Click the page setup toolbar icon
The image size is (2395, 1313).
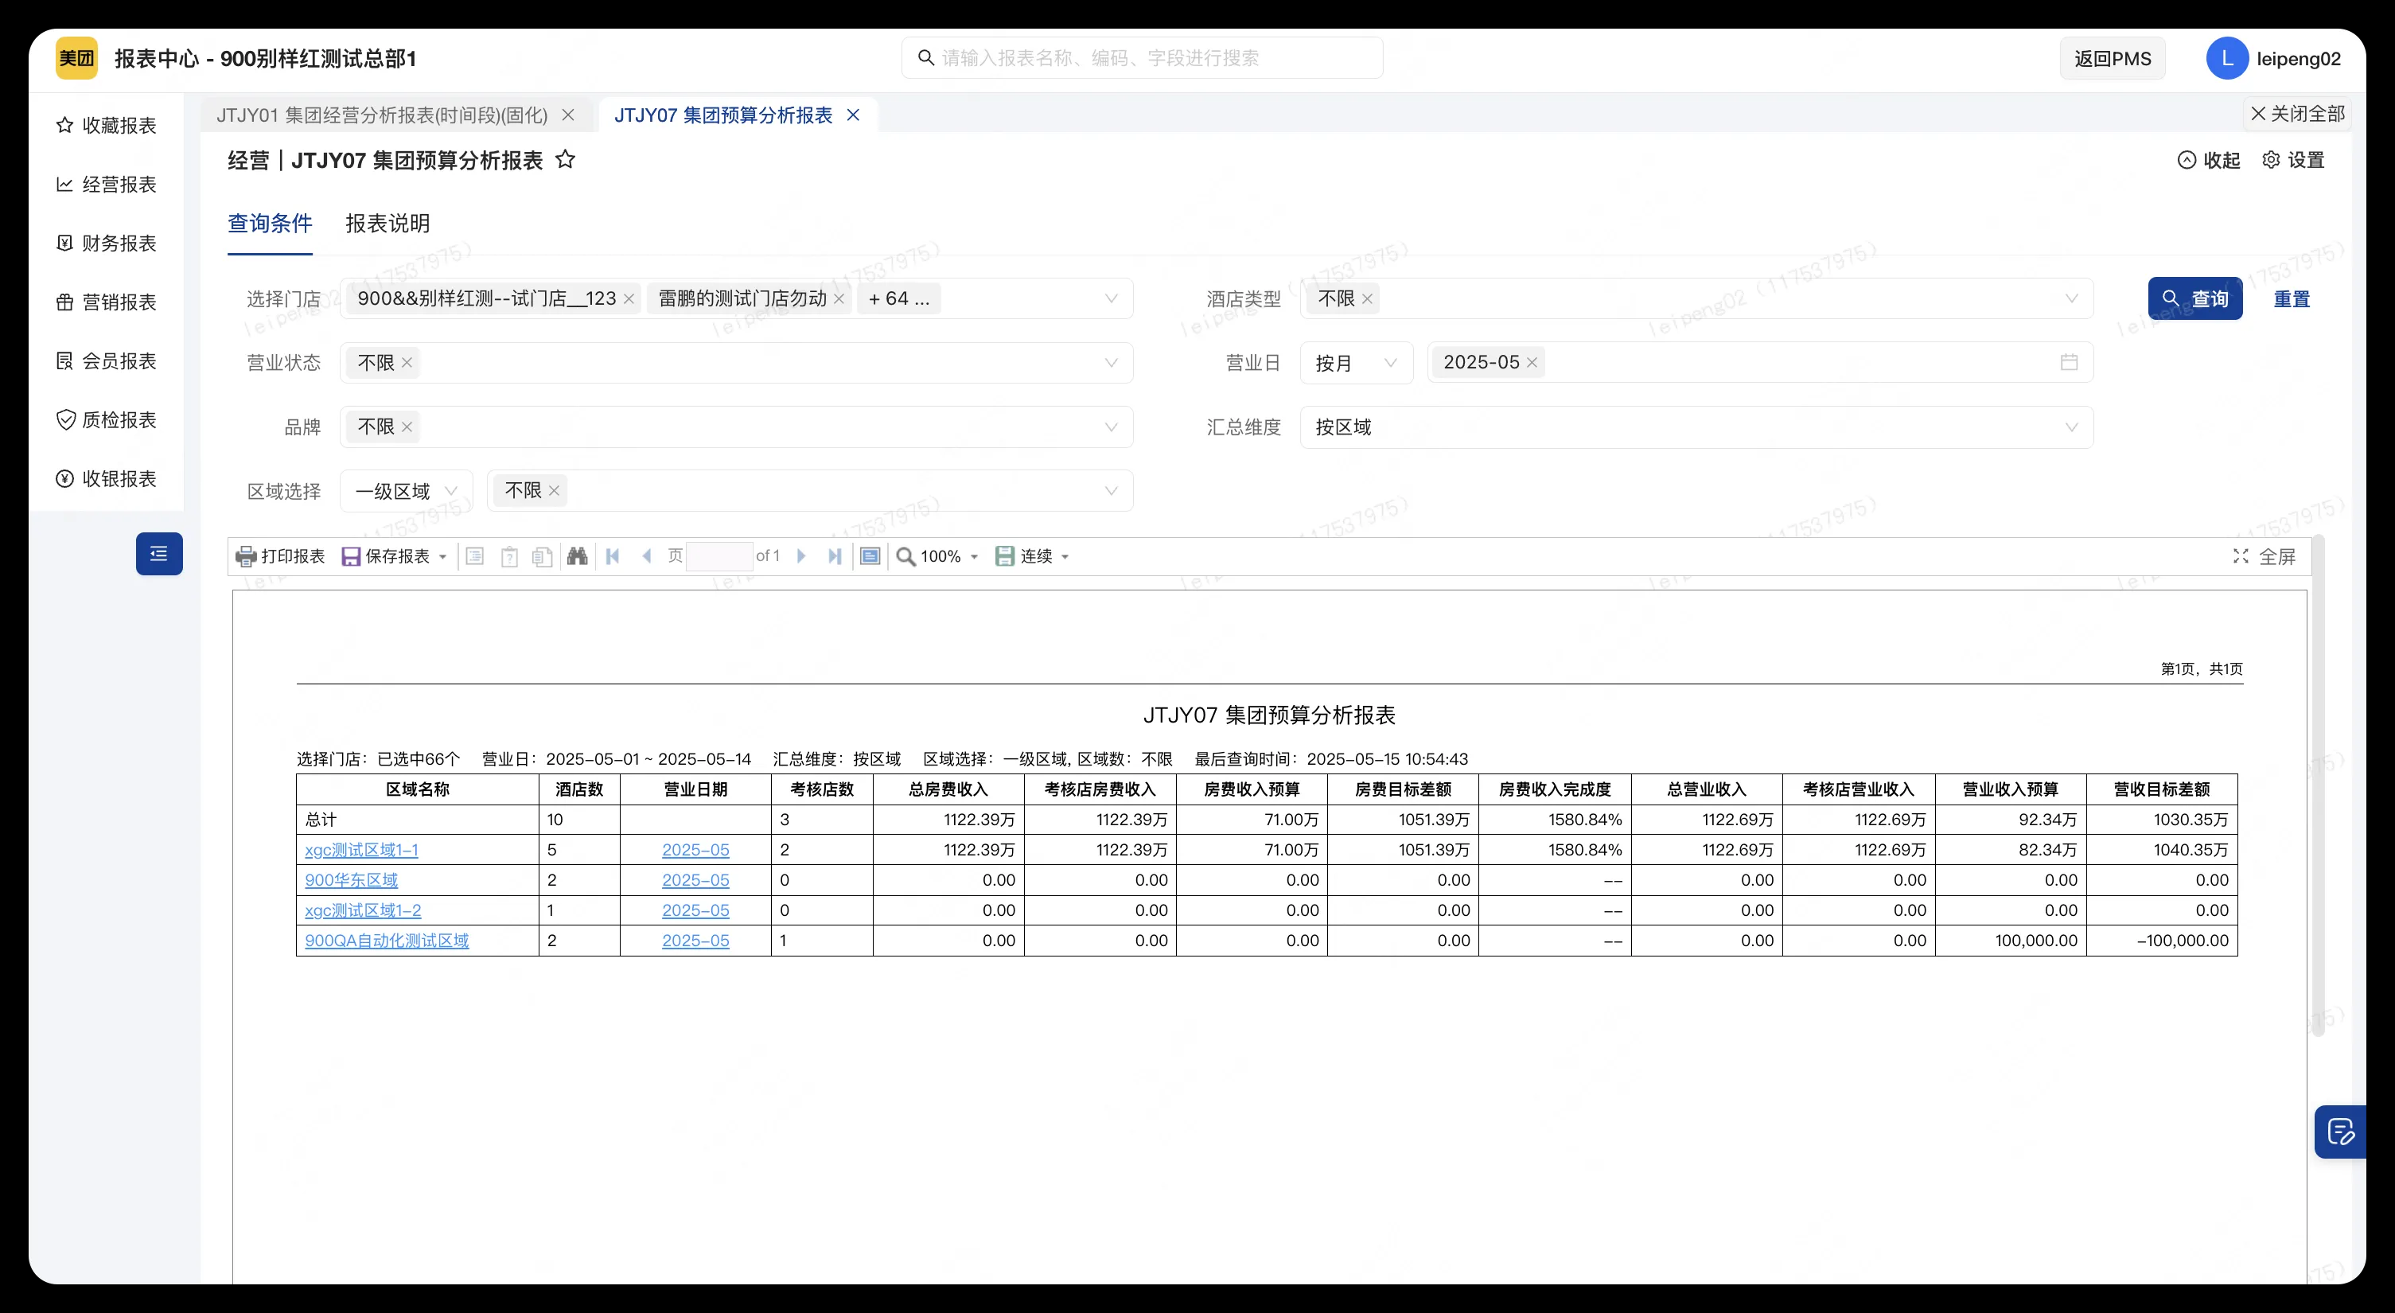pyautogui.click(x=475, y=557)
